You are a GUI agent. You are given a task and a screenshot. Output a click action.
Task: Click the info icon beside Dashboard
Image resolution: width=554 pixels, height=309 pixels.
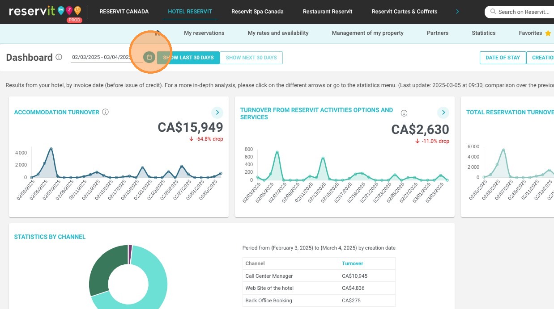click(59, 57)
